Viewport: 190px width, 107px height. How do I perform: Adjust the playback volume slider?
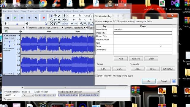pos(38,24)
